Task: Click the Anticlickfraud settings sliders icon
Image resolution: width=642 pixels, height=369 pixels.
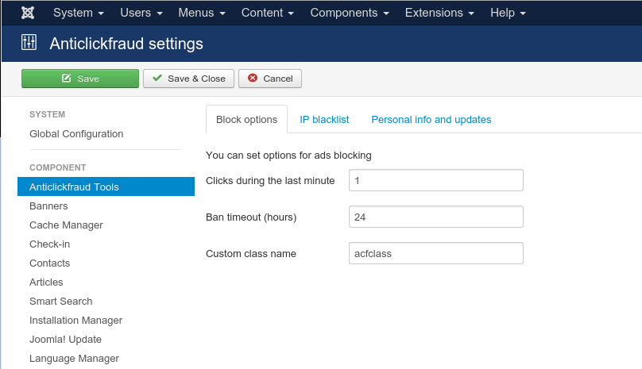Action: click(x=29, y=43)
